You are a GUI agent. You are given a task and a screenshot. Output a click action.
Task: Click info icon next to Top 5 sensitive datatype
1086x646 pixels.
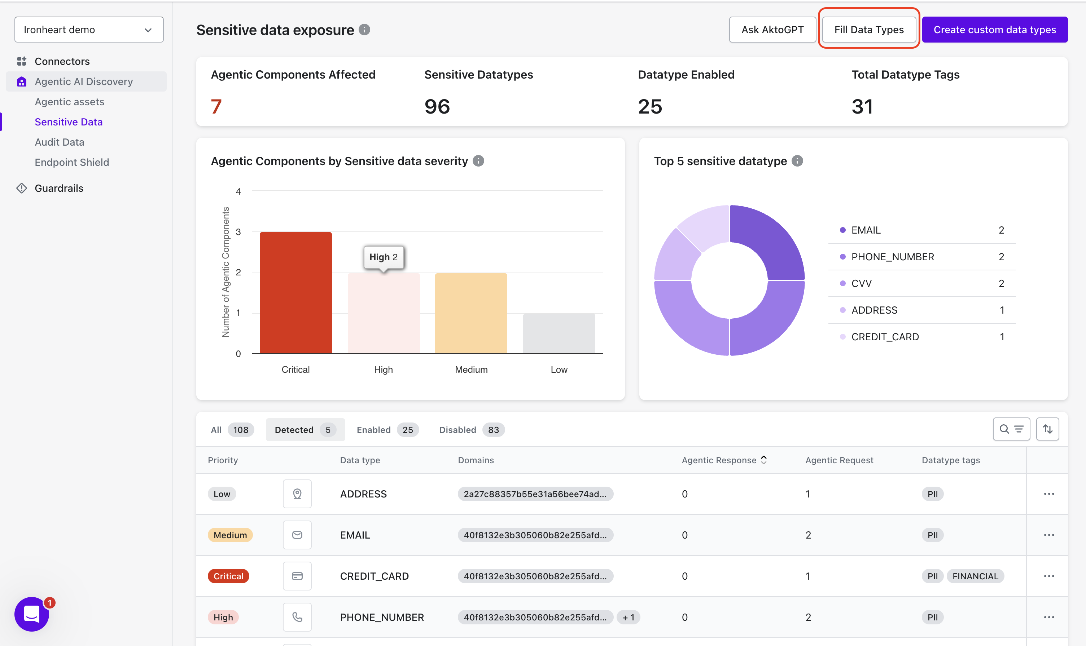(797, 161)
